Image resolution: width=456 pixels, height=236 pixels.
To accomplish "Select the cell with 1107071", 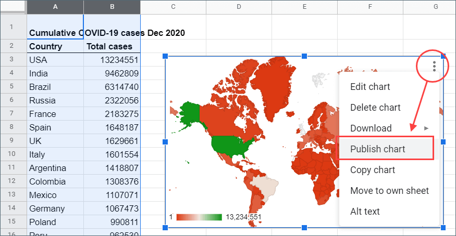I will 112,195.
